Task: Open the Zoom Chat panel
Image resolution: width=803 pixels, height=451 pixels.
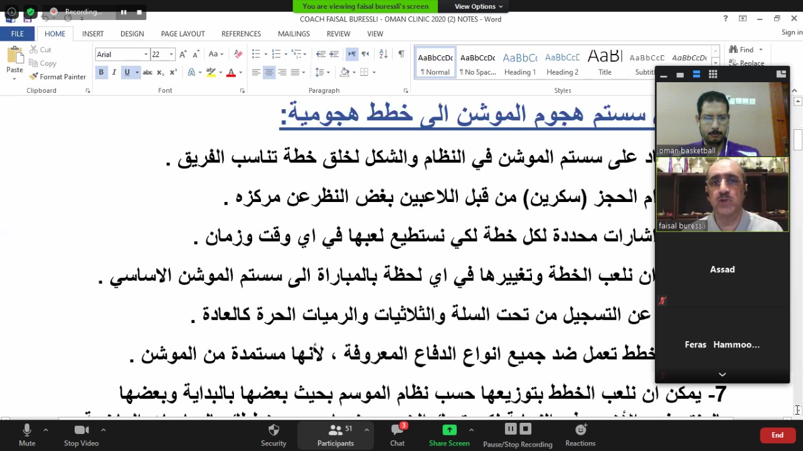Action: pyautogui.click(x=398, y=435)
